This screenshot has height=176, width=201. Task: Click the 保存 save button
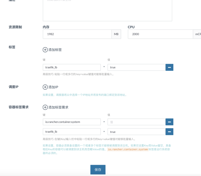[98, 170]
